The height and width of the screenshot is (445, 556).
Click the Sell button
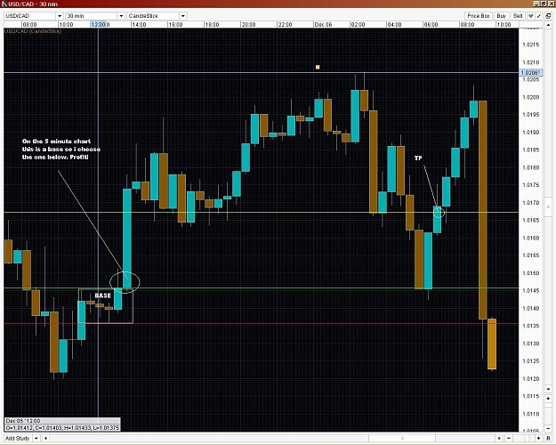click(518, 16)
